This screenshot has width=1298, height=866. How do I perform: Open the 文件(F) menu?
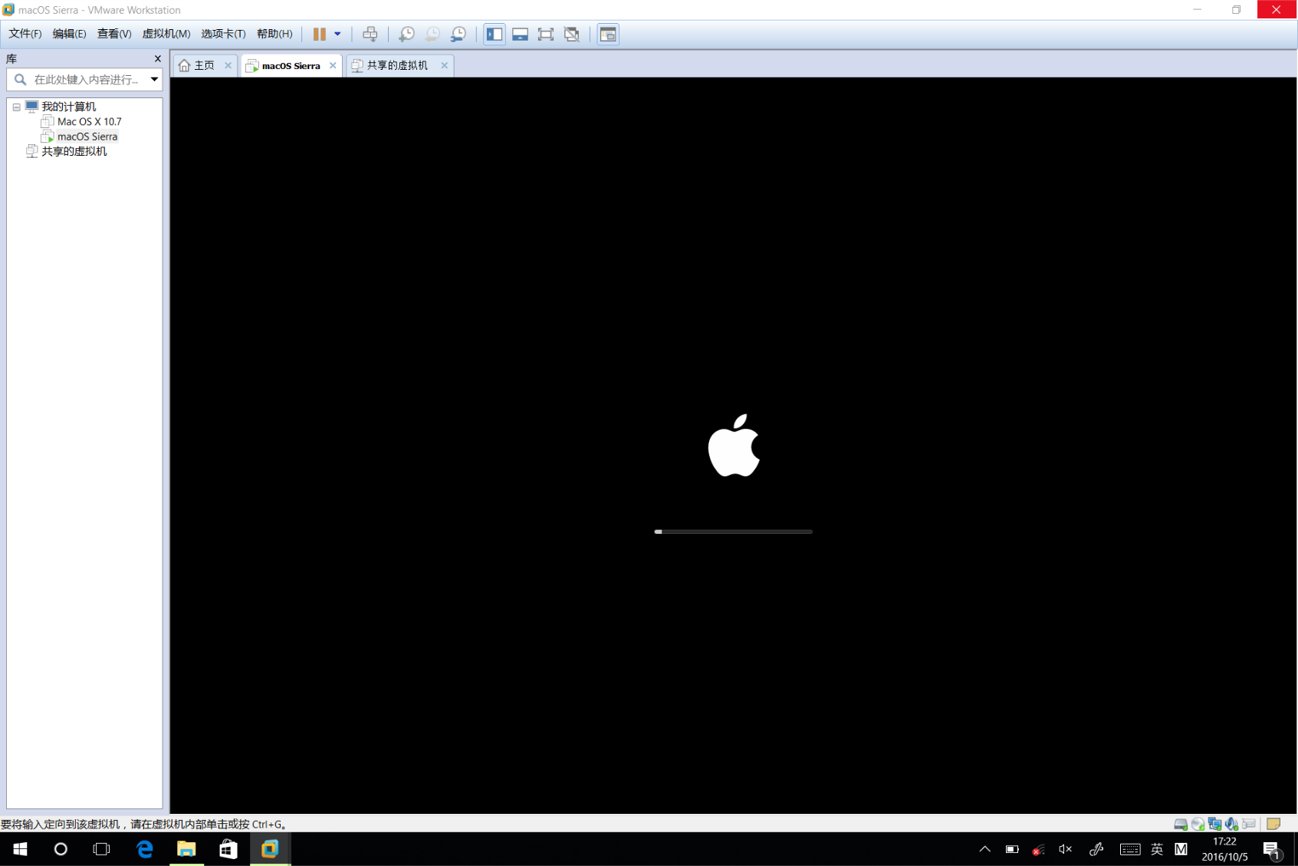[25, 34]
